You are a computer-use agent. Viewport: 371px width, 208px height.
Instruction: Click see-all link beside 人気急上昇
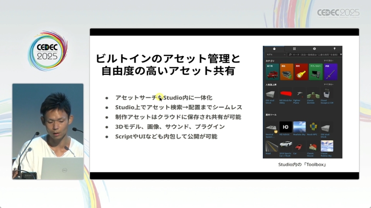[x=329, y=84]
